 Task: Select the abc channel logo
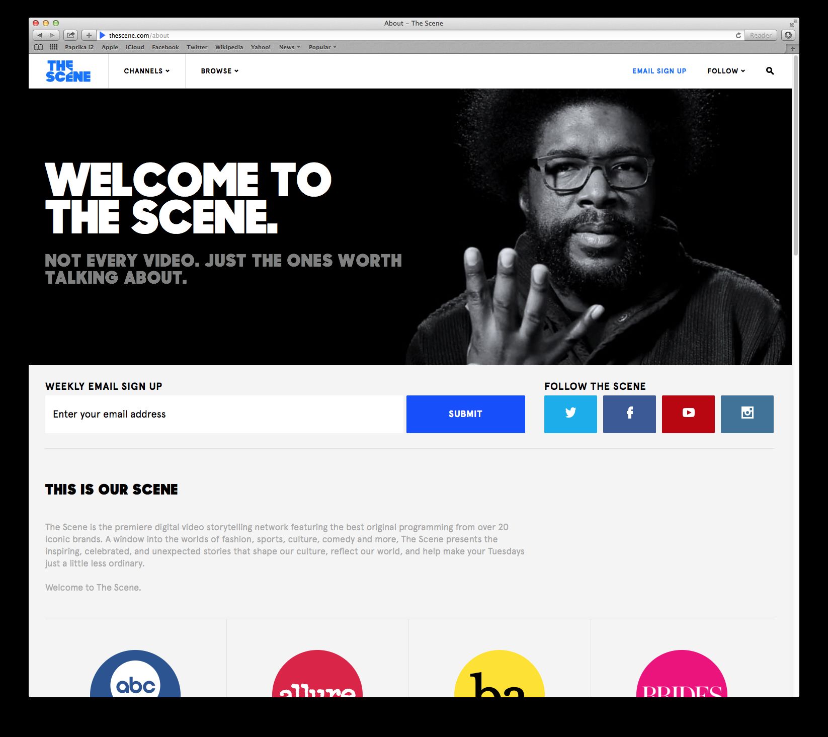tap(135, 674)
